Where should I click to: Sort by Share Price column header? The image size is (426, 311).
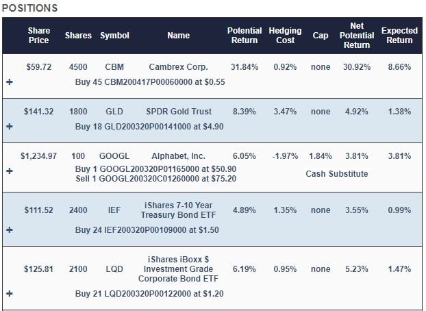(39, 36)
